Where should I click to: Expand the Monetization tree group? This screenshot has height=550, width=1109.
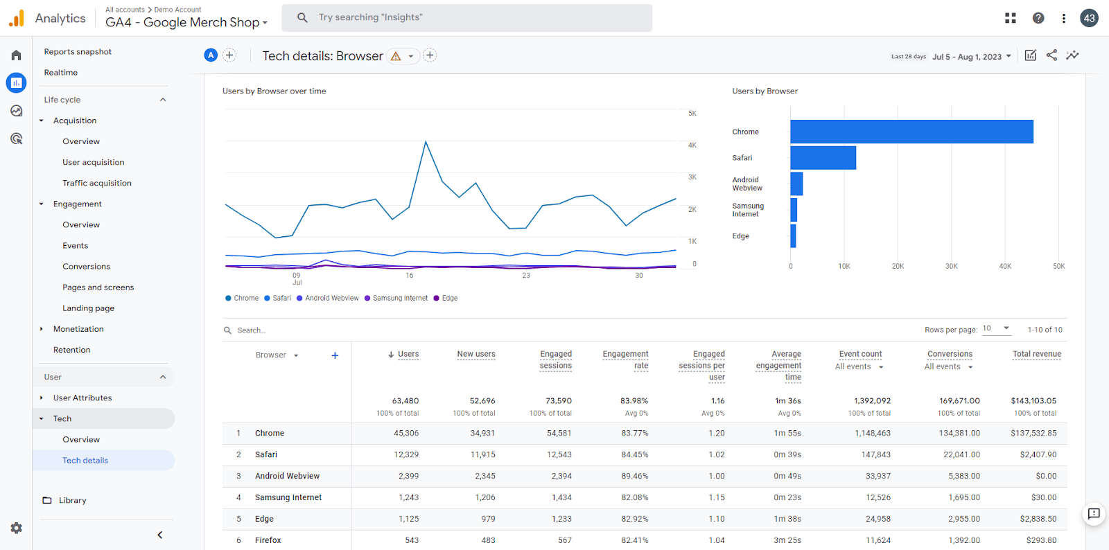pos(42,329)
